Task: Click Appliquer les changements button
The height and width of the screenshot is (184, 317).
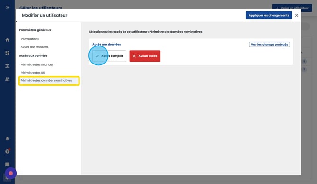Action: pyautogui.click(x=269, y=15)
